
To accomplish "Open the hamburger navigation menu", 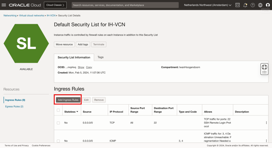I will point(4,5).
